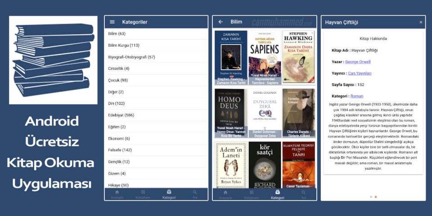Open Zamanın Daha Kısa Tarihi book cover

click(x=298, y=58)
